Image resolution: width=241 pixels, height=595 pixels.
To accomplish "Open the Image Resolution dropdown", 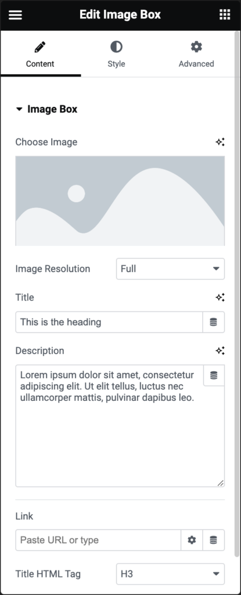I will [170, 269].
